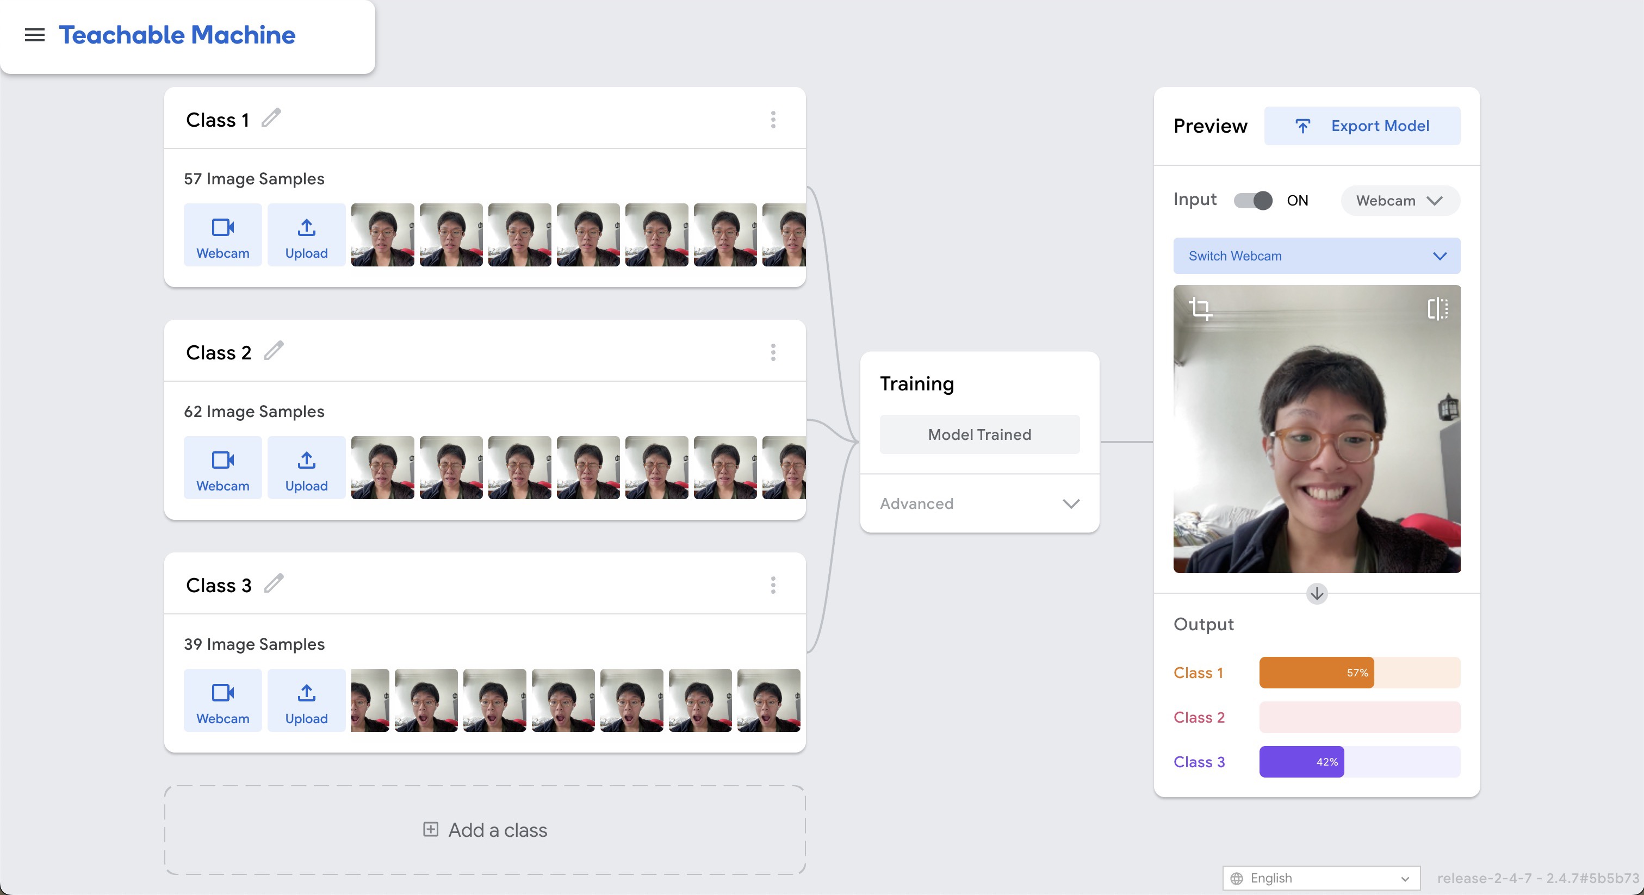This screenshot has height=895, width=1644.
Task: Click the down-arrow circle above Output
Action: pyautogui.click(x=1317, y=594)
